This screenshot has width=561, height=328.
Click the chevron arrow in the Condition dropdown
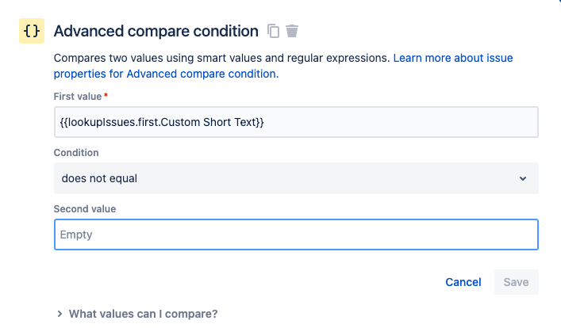pyautogui.click(x=523, y=178)
